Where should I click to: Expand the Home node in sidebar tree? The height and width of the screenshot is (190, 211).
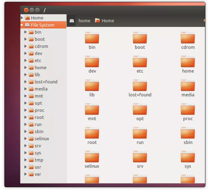pyautogui.click(x=22, y=18)
